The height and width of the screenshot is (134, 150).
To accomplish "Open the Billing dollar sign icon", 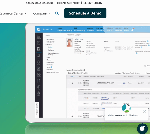I will tap(39, 62).
